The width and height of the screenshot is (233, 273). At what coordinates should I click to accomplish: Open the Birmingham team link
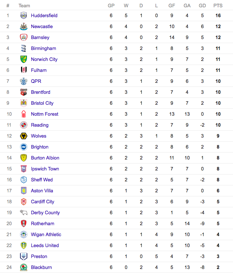tap(43, 49)
